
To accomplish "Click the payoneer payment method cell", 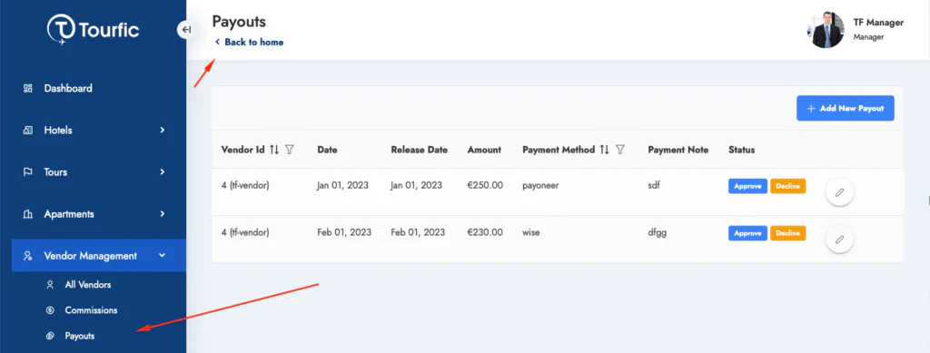I will (541, 185).
